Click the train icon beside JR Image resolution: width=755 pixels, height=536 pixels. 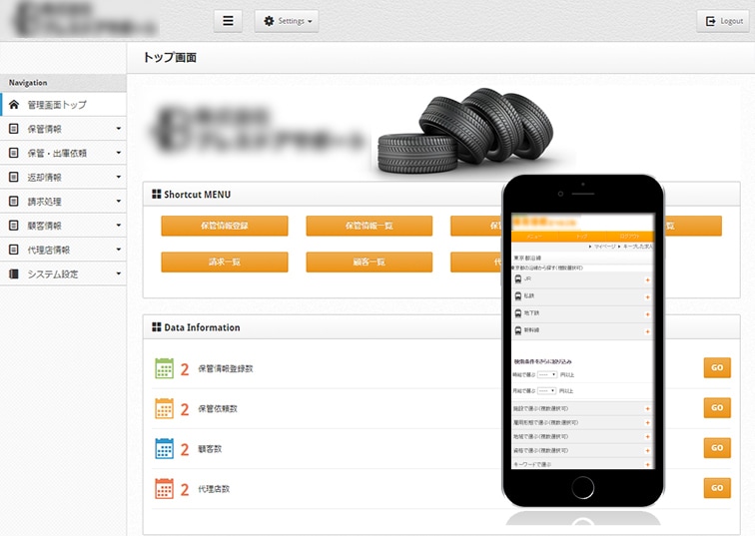coord(518,279)
